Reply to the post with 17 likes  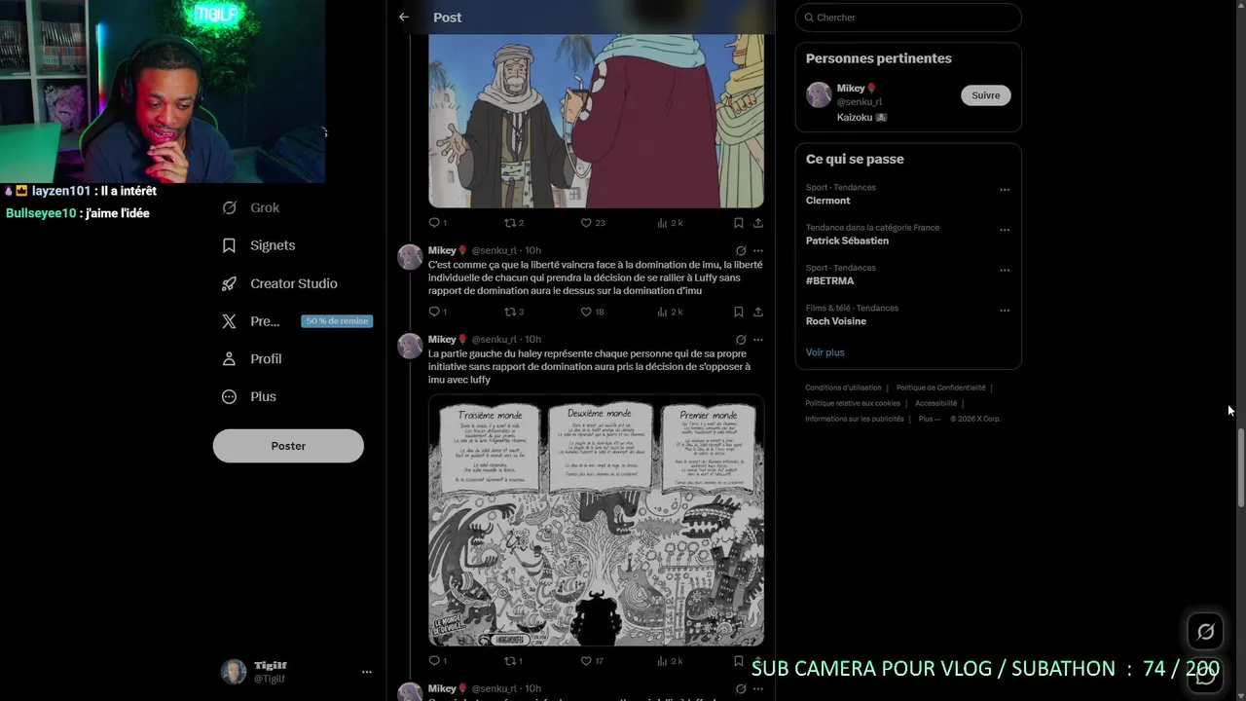click(x=438, y=660)
